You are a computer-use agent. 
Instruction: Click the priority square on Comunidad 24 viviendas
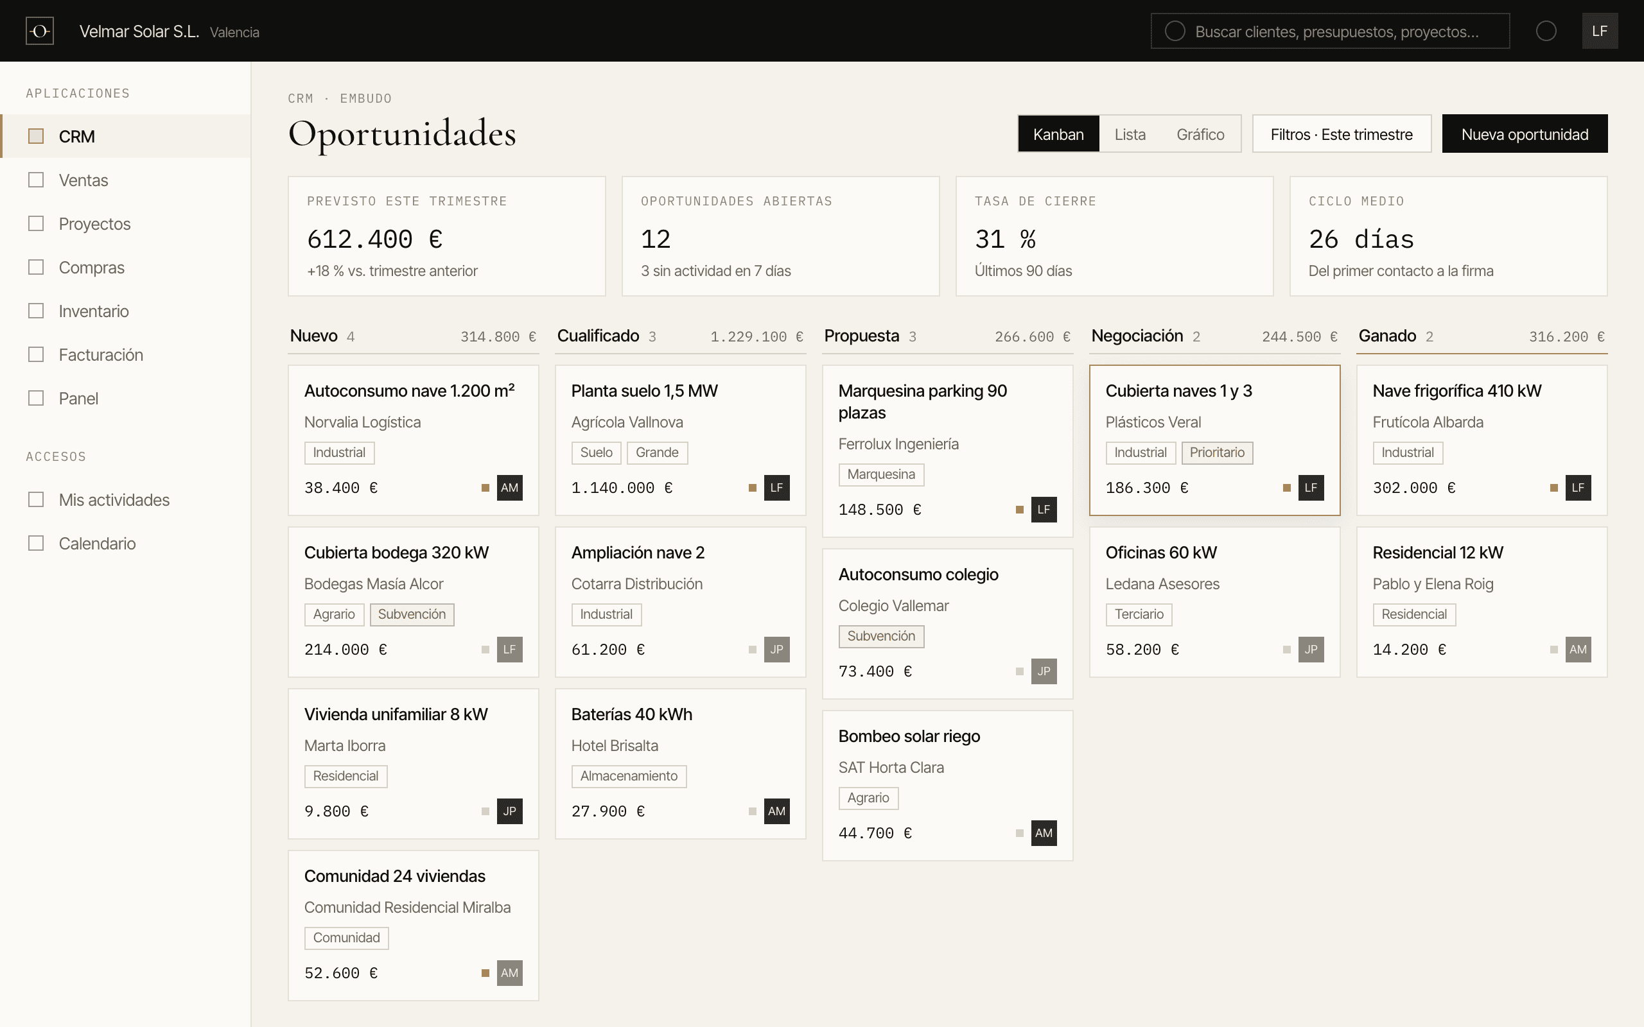click(x=485, y=972)
